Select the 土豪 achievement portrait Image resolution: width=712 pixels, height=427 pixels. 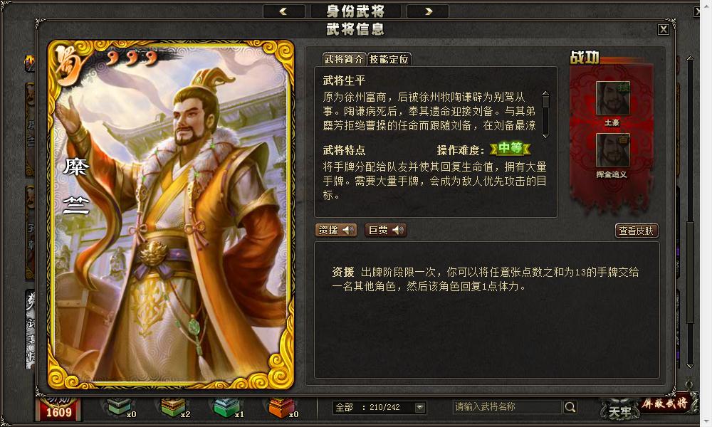(x=612, y=98)
